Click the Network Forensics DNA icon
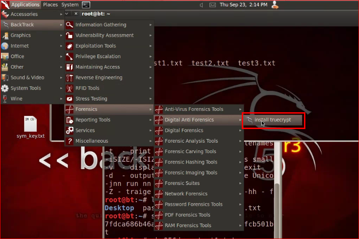The width and height of the screenshot is (359, 239). tap(159, 194)
